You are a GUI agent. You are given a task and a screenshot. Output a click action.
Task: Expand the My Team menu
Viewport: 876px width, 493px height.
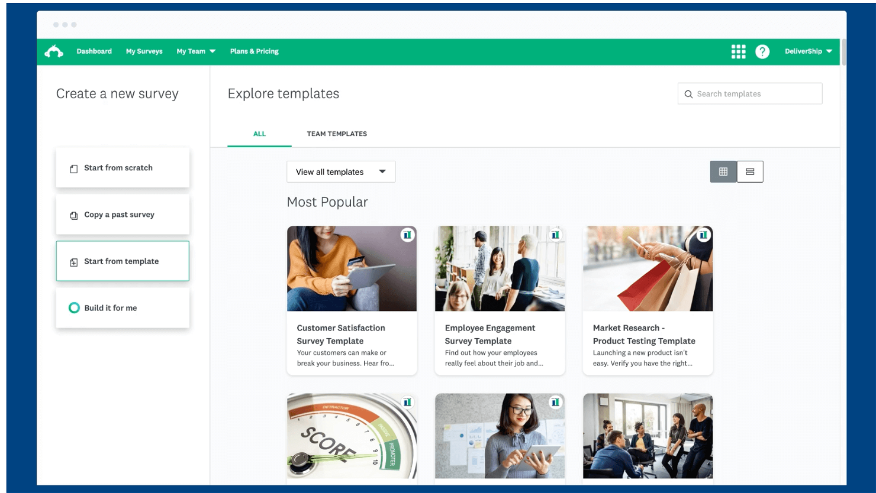[196, 51]
